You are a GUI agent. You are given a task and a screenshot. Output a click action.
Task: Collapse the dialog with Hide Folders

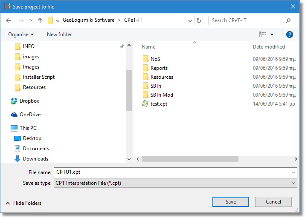click(24, 203)
